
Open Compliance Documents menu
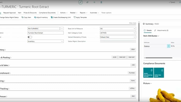(47, 13)
